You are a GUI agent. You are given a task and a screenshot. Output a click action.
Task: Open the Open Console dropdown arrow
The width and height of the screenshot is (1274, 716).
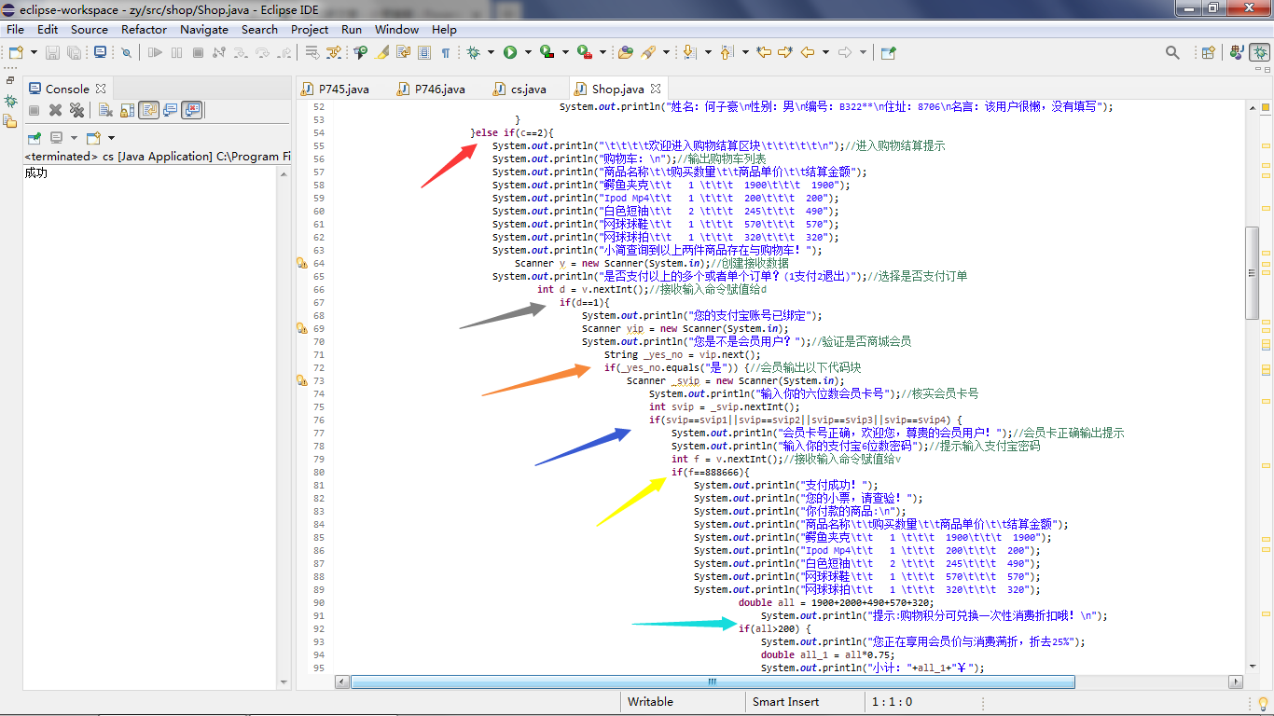pos(112,138)
